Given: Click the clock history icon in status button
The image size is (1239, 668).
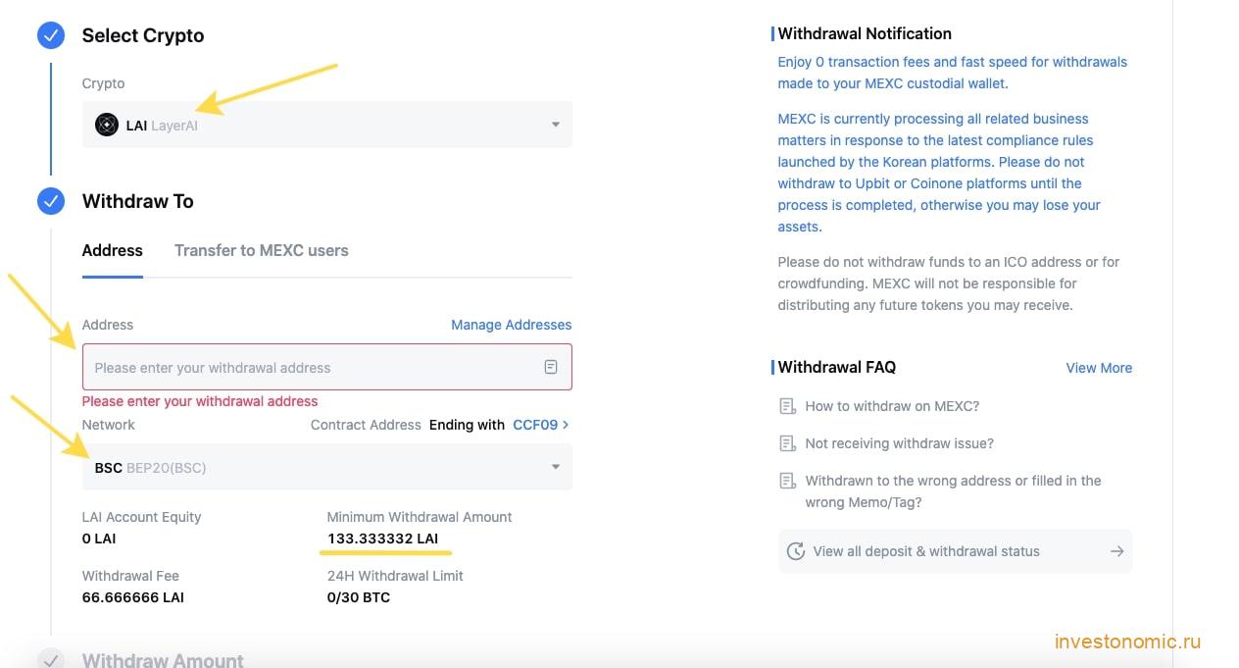Looking at the screenshot, I should tap(796, 551).
